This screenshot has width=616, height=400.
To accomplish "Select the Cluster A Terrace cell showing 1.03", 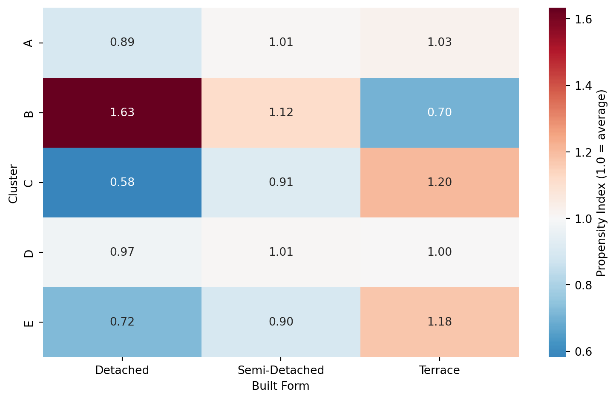I will click(x=439, y=43).
